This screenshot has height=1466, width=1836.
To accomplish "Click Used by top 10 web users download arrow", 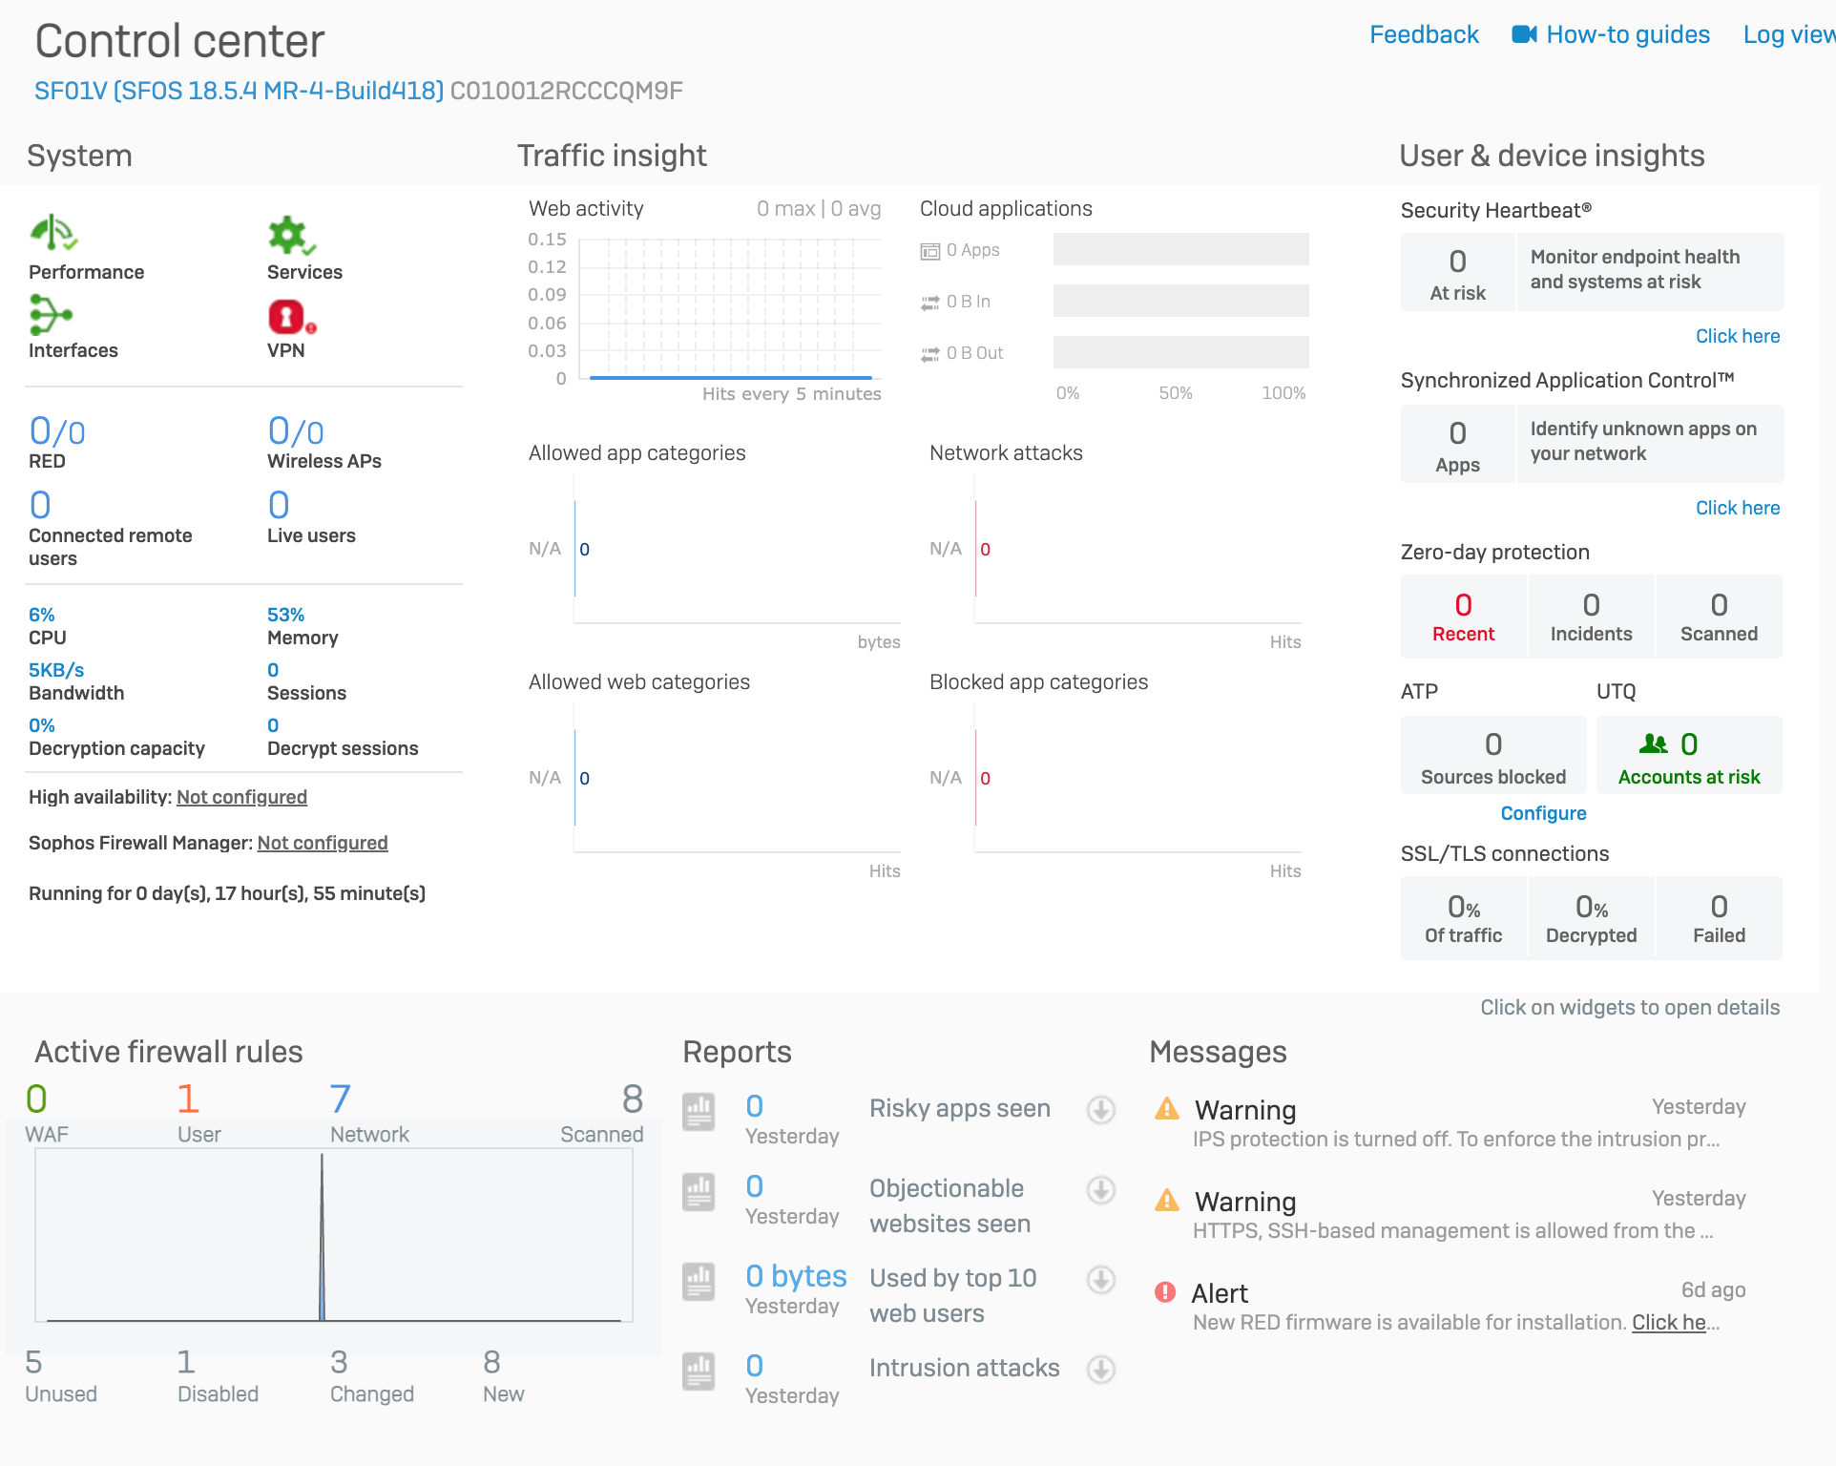I will (x=1101, y=1280).
